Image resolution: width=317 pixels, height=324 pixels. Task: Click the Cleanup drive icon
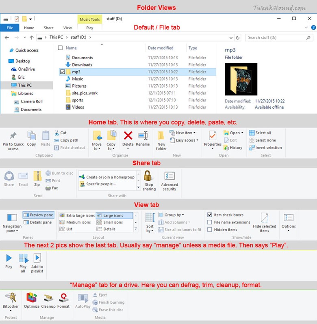(48, 298)
